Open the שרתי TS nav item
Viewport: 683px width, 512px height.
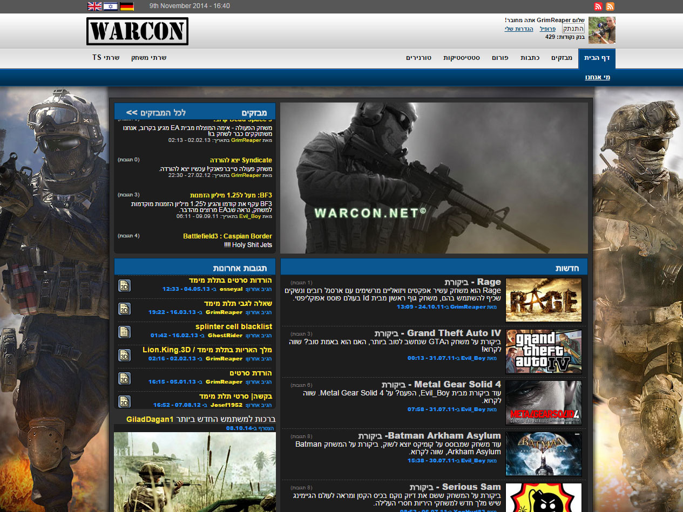105,58
